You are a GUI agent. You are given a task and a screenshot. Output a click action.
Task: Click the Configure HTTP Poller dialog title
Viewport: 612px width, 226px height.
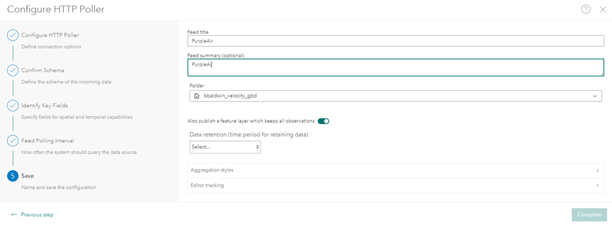(56, 9)
